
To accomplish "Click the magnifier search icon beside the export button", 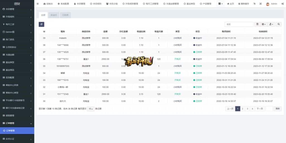I will point(278,24).
